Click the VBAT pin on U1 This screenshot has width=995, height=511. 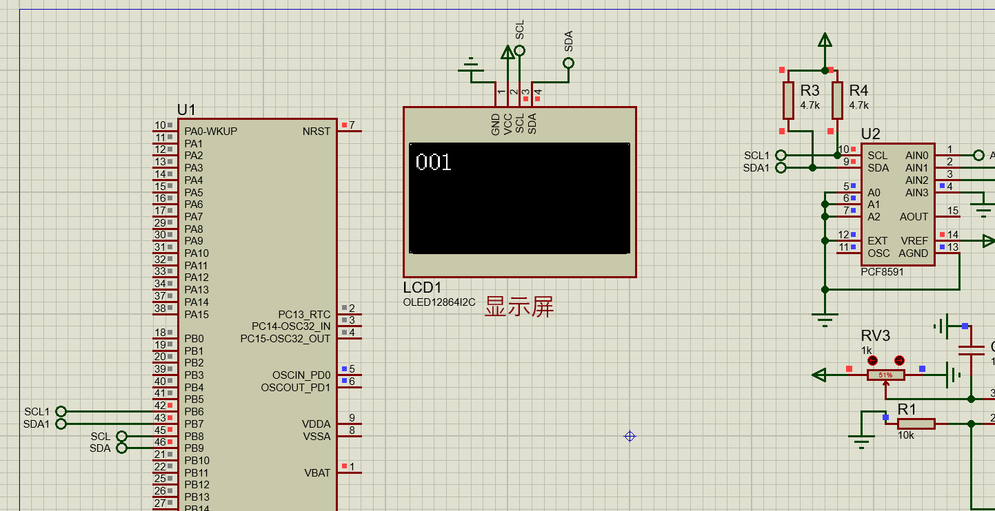coord(317,472)
